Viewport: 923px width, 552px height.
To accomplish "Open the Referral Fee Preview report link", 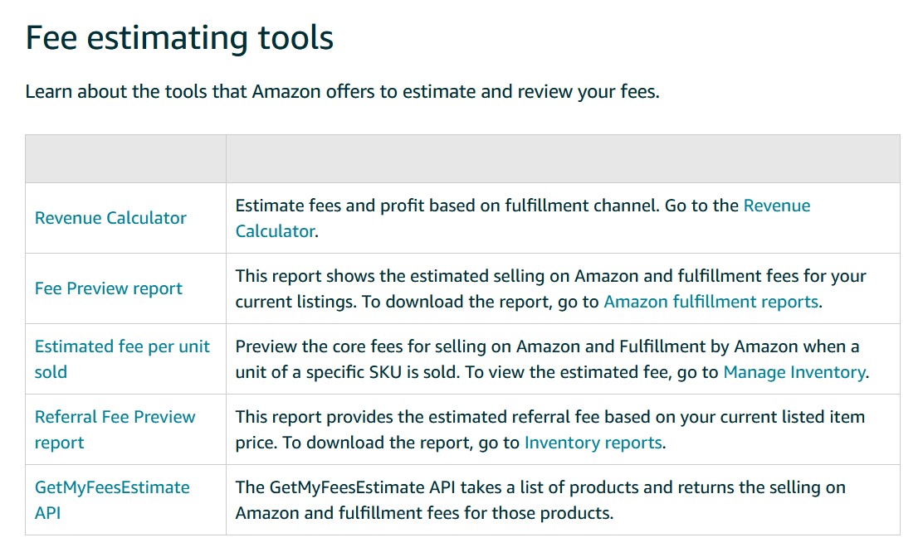I will click(x=115, y=429).
